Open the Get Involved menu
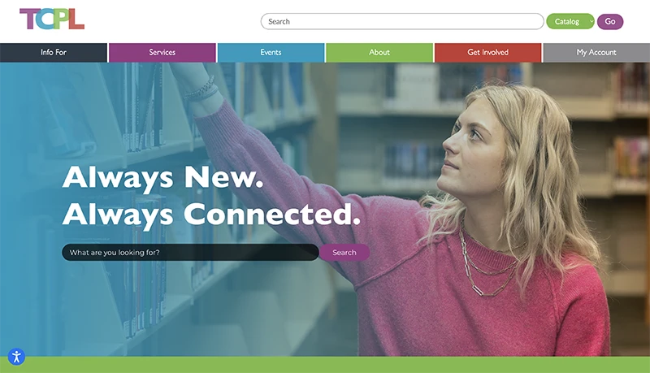This screenshot has width=650, height=373. pos(488,52)
